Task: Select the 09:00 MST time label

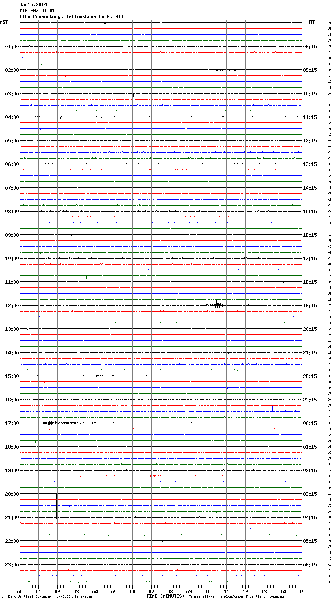Action: 12,235
